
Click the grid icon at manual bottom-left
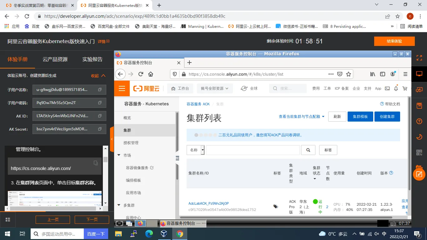tap(8, 220)
